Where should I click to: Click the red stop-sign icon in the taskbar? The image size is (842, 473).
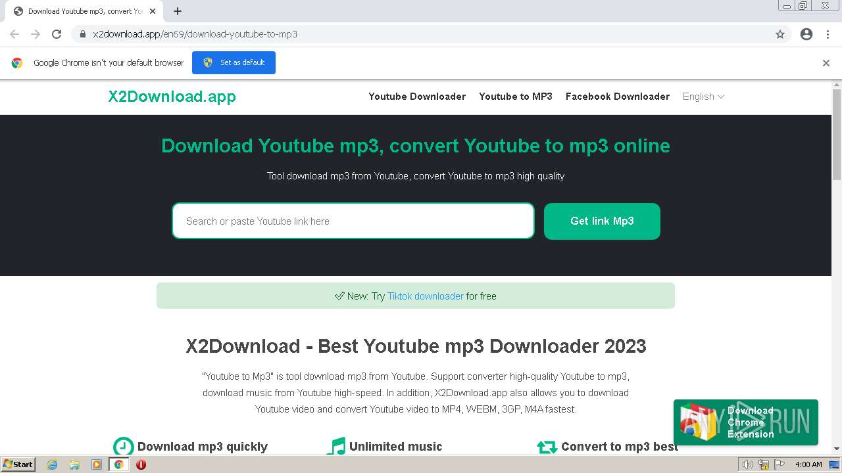click(x=141, y=464)
